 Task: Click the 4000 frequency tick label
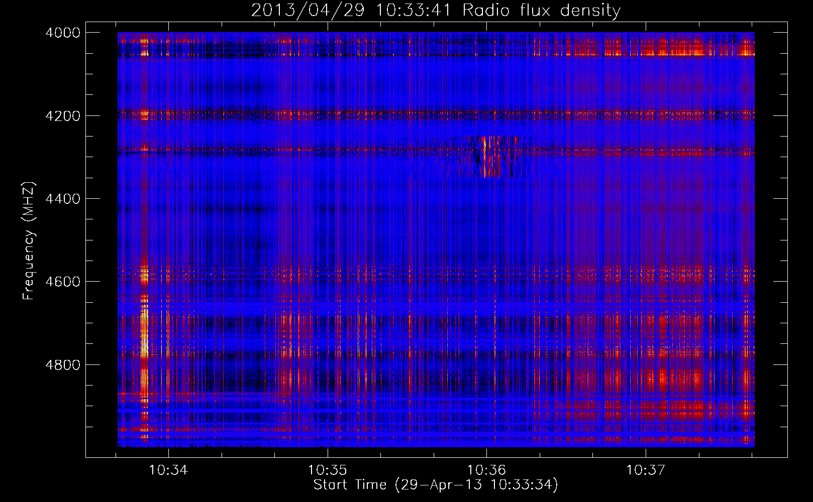point(63,33)
